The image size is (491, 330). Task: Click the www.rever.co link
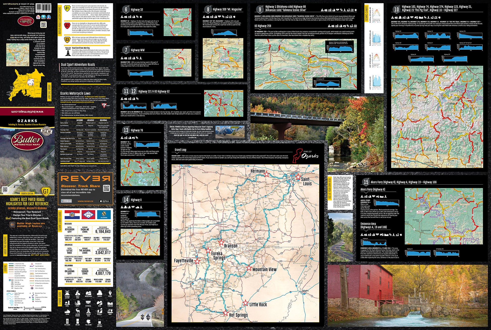(85, 201)
